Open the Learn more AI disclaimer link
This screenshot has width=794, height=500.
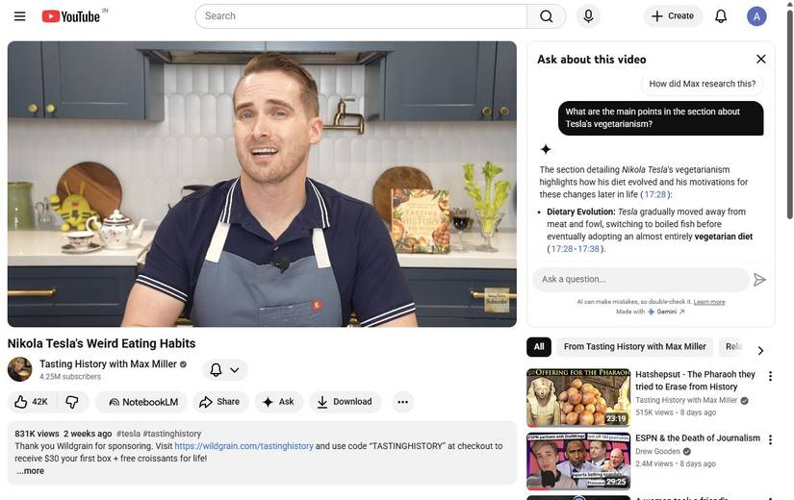(709, 302)
